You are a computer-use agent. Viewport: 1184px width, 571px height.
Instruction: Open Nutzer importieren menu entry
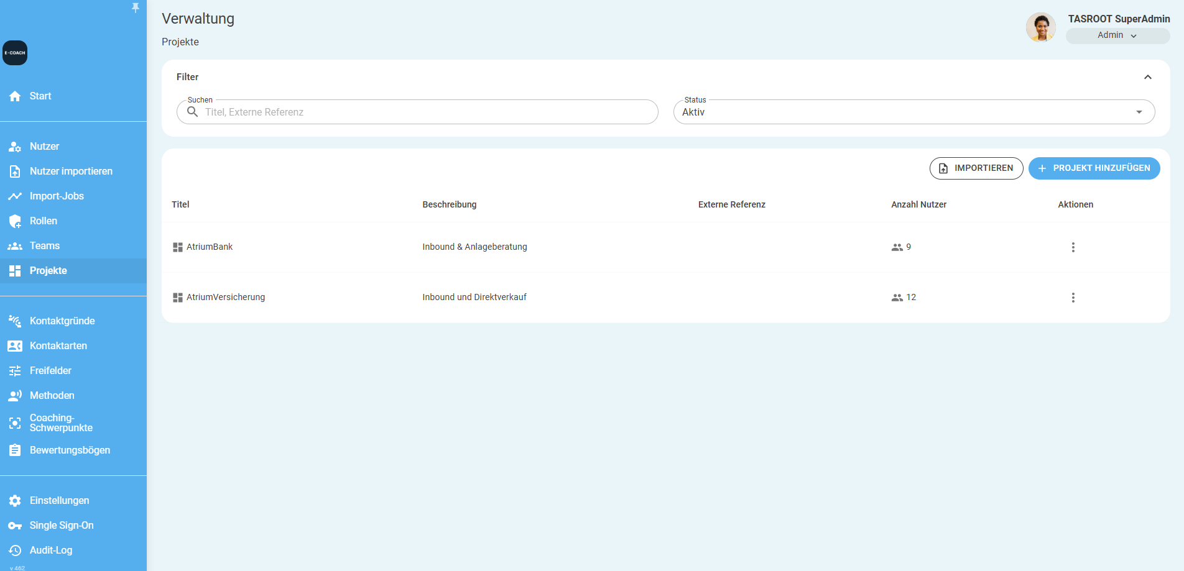[x=73, y=171]
